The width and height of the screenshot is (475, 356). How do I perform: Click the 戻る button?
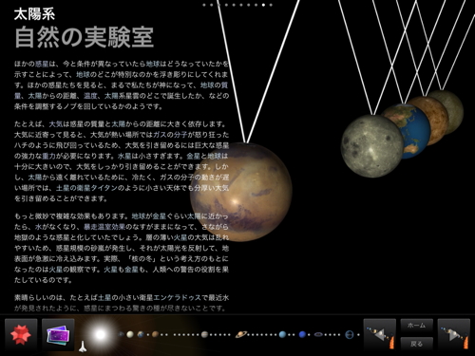click(x=416, y=344)
